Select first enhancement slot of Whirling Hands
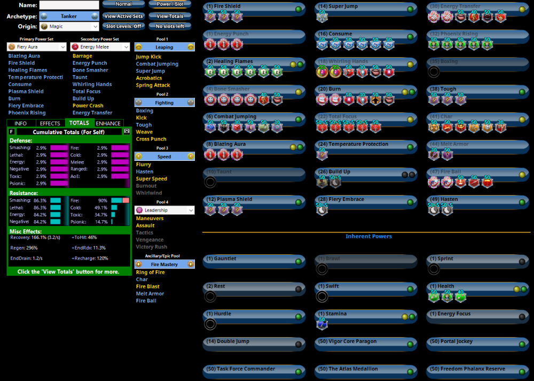 click(322, 72)
